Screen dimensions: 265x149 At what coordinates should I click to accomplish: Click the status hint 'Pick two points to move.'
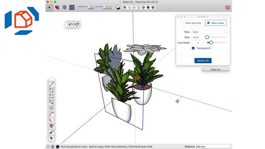coord(74,147)
